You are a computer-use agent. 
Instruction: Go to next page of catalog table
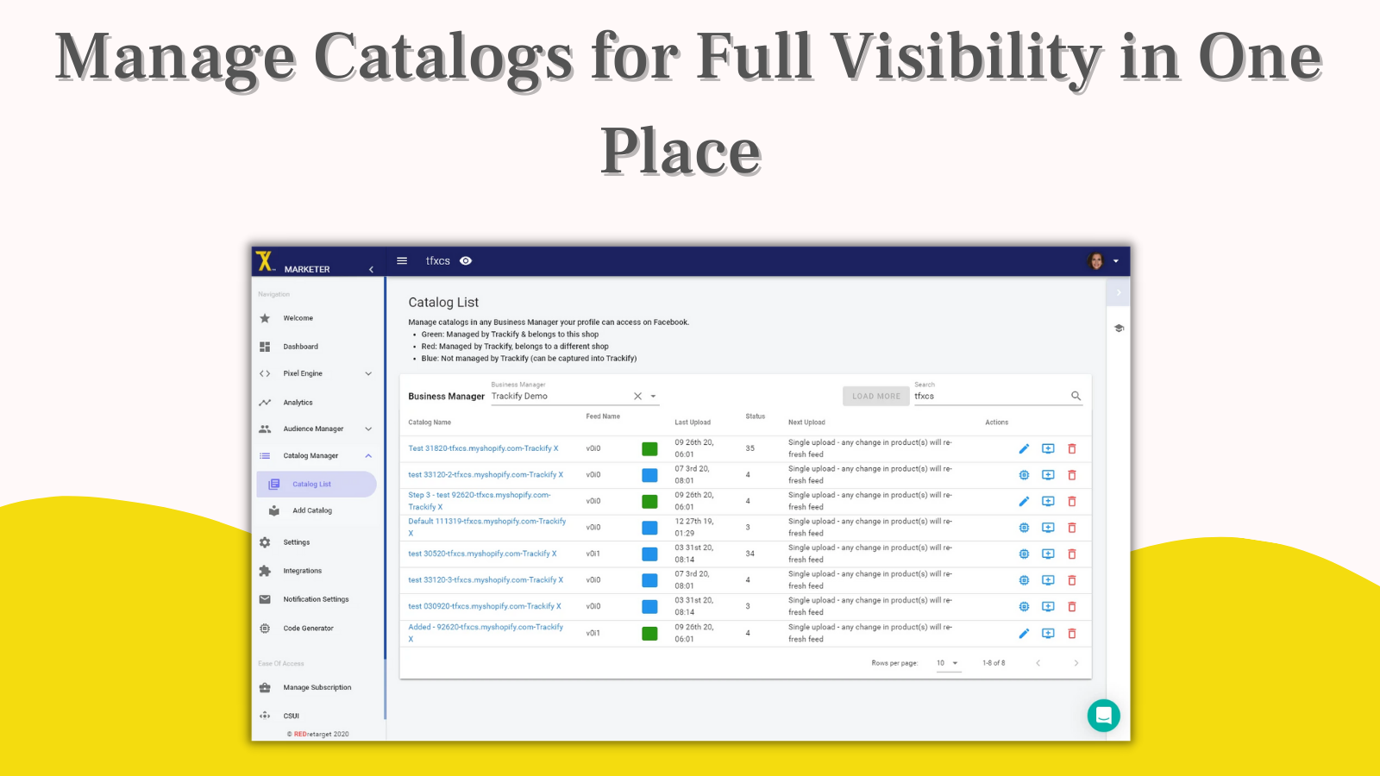coord(1076,663)
